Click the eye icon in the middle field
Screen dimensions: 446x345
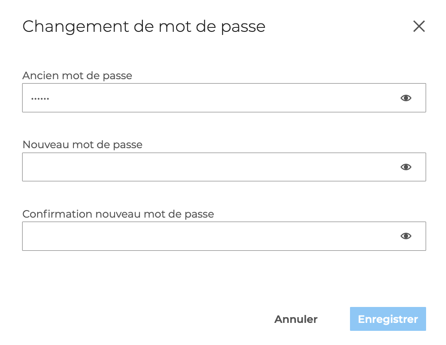(x=406, y=167)
